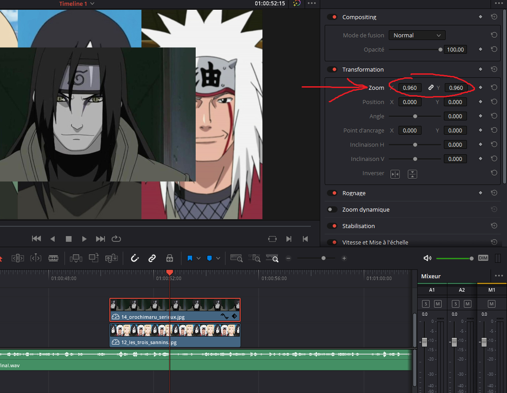Click the Flip horizontal icon next to Inverser
Screen dimensions: 507x393
tap(395, 174)
